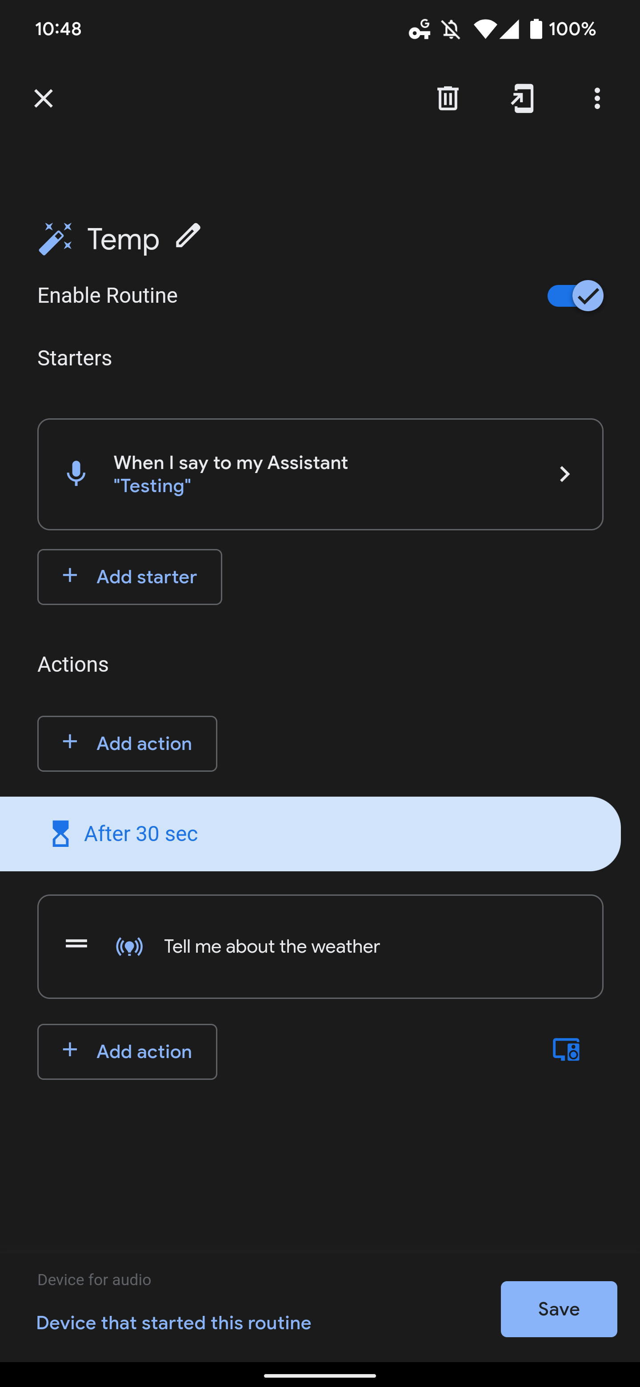Tap the broadcast icon on weather action
The height and width of the screenshot is (1387, 640).
tap(130, 946)
